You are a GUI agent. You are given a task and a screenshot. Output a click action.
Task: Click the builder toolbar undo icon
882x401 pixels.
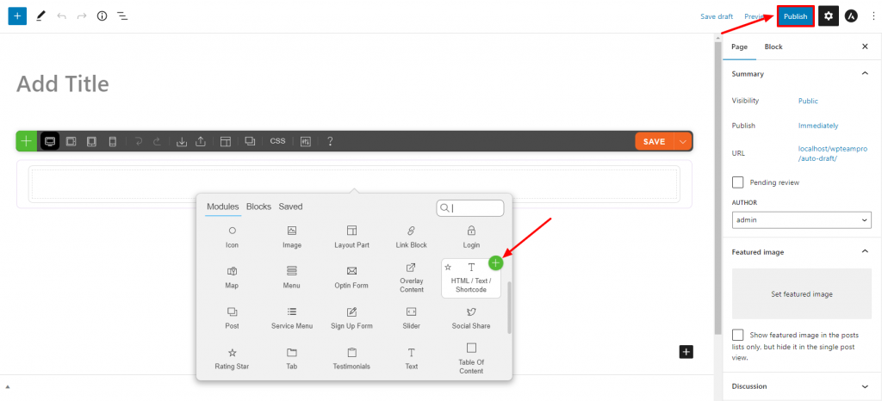tap(139, 141)
